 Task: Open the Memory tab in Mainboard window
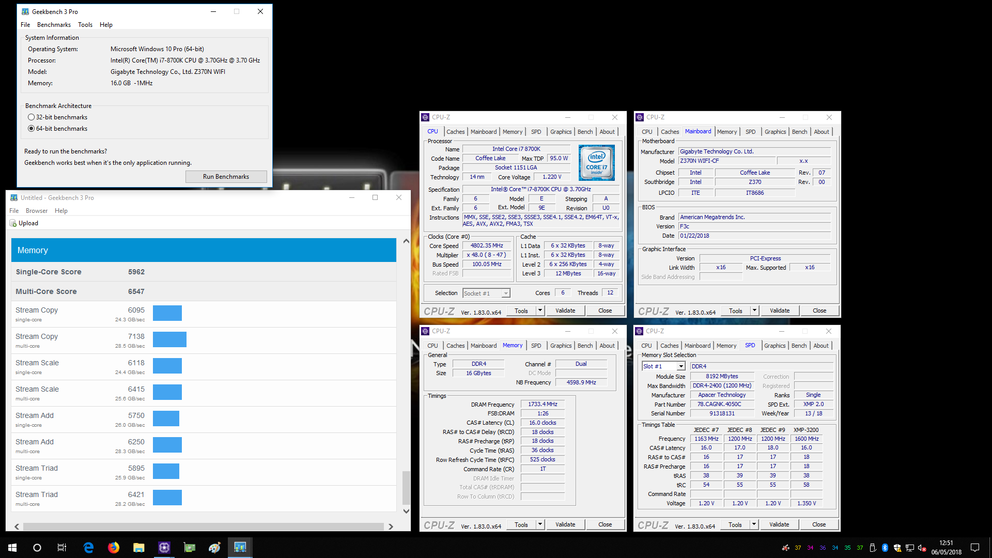pos(727,132)
